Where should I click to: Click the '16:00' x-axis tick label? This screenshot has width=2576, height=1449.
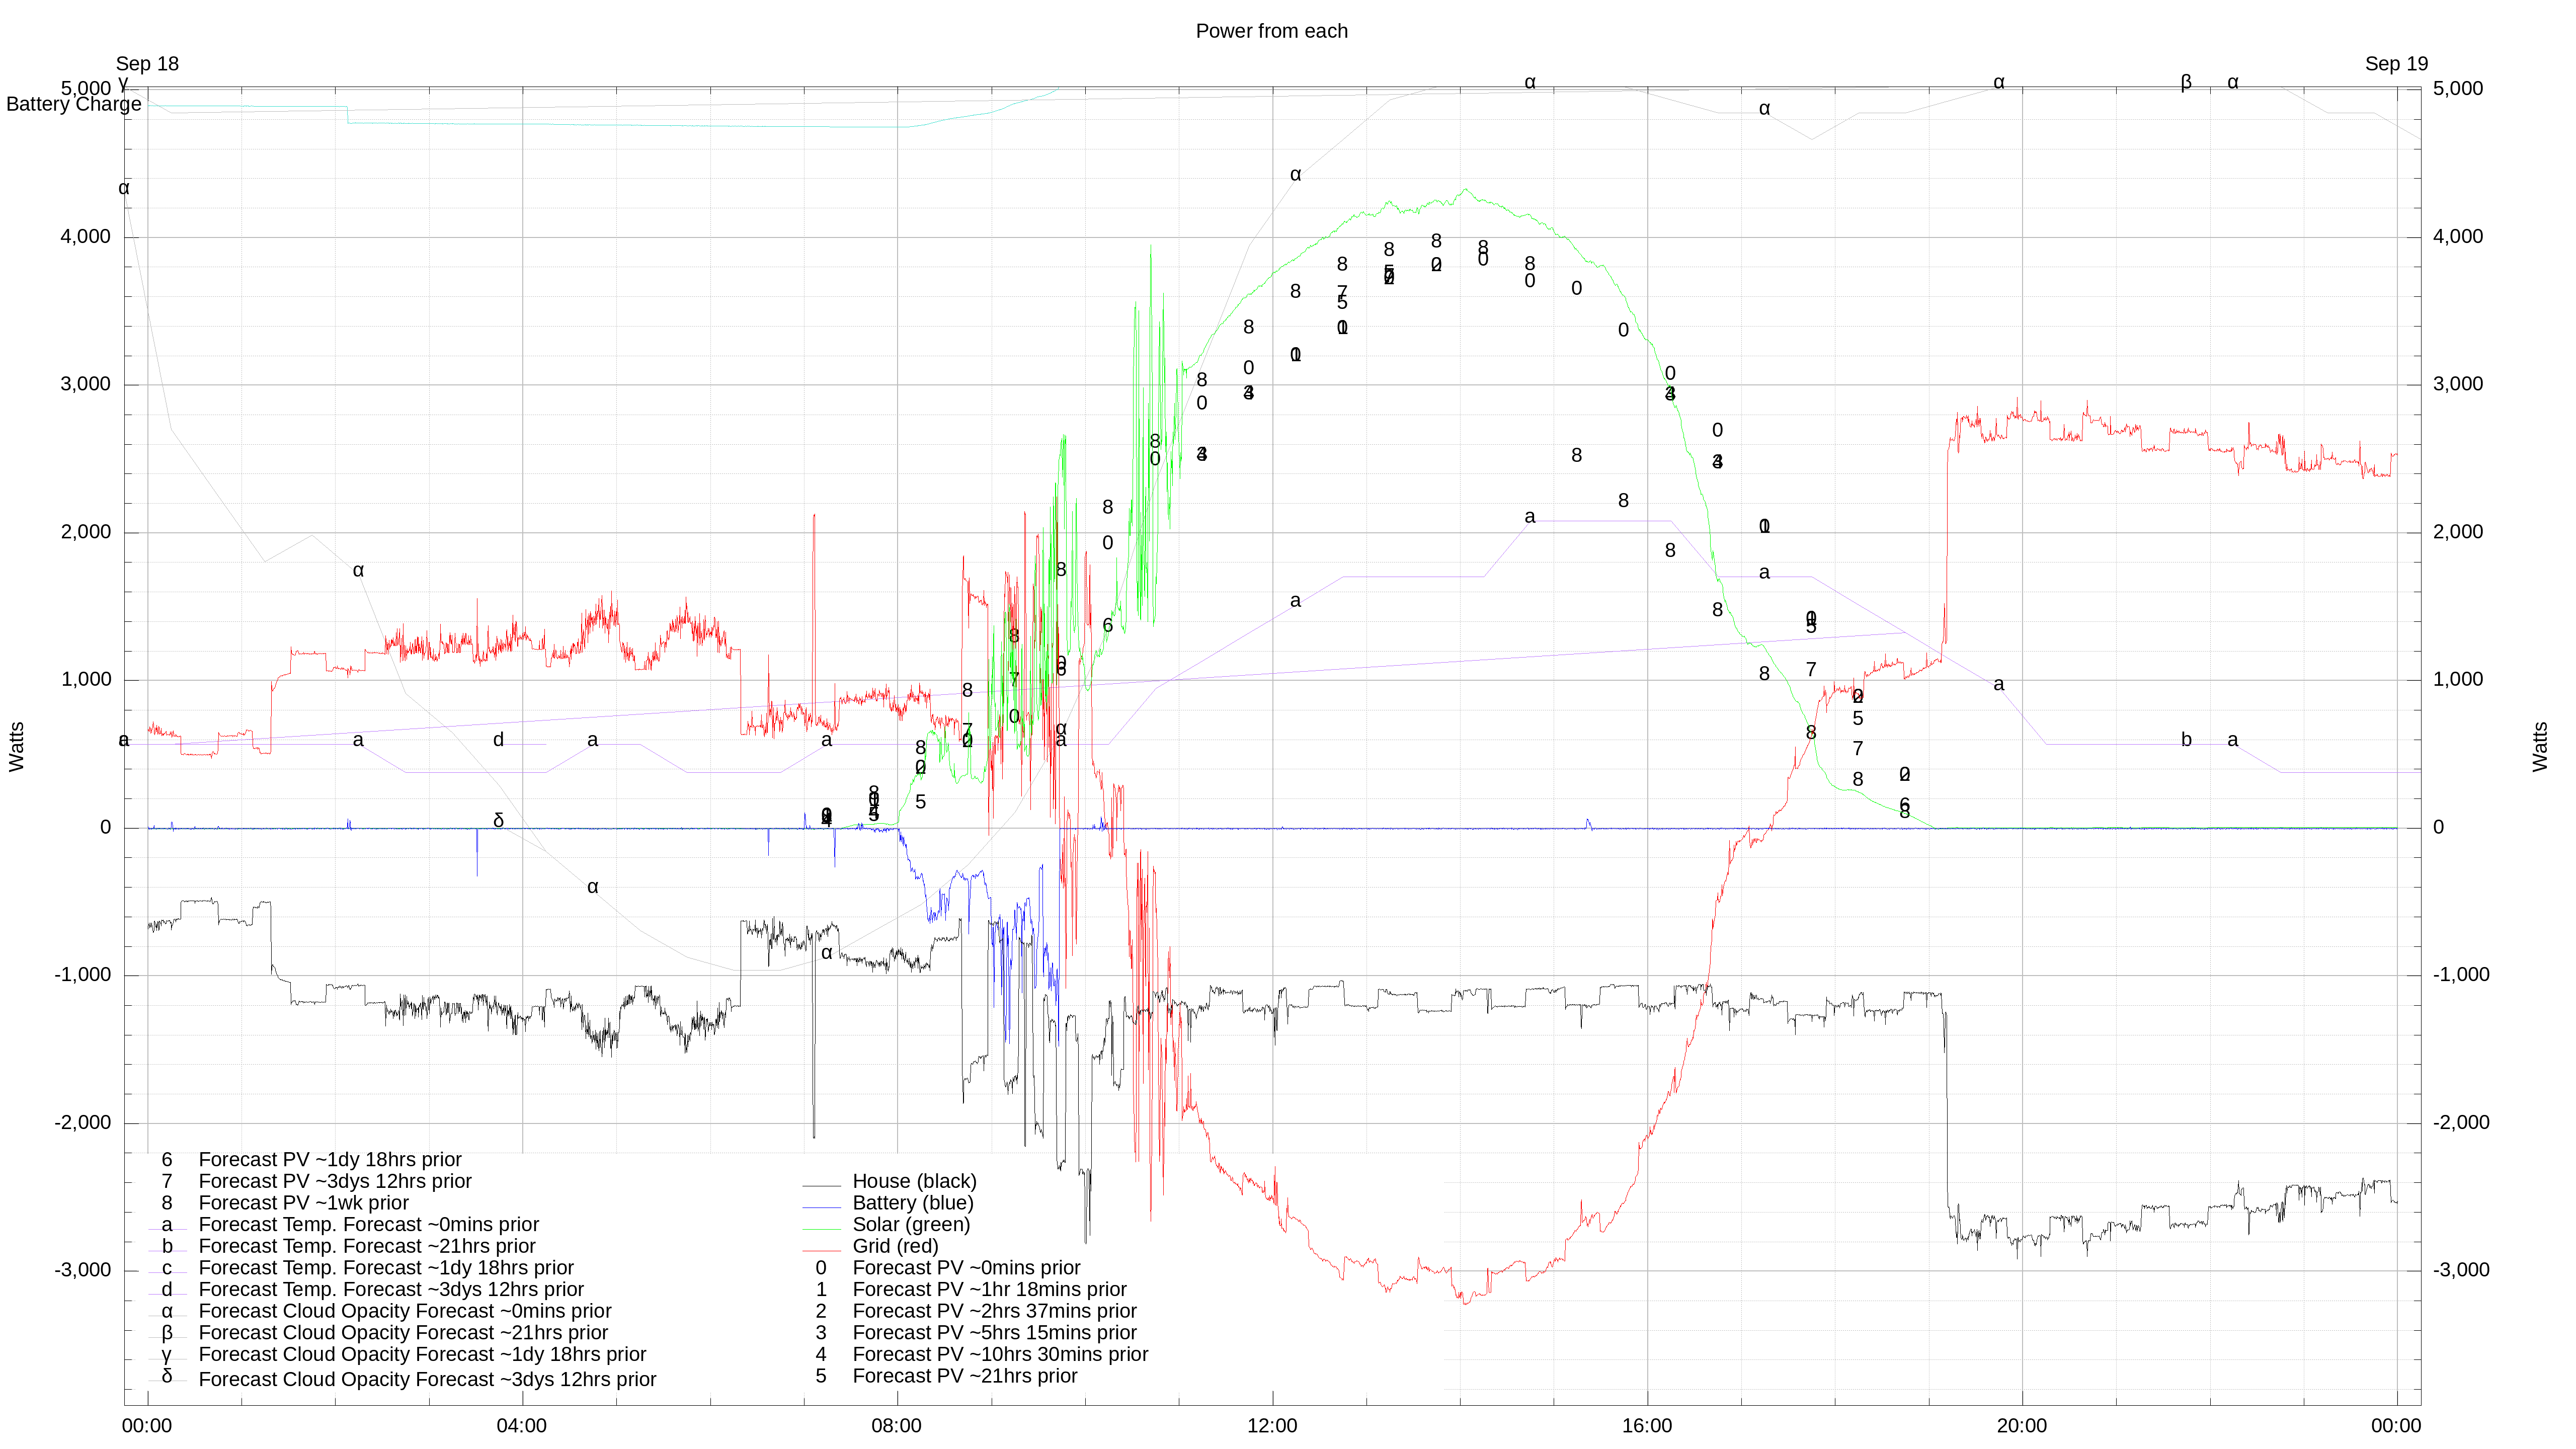(1647, 1426)
